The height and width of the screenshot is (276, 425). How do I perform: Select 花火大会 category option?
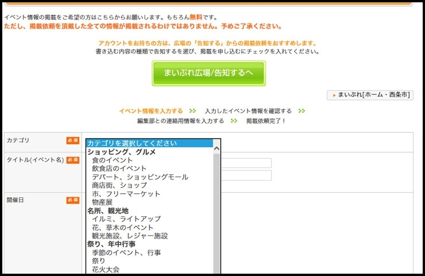(x=106, y=269)
